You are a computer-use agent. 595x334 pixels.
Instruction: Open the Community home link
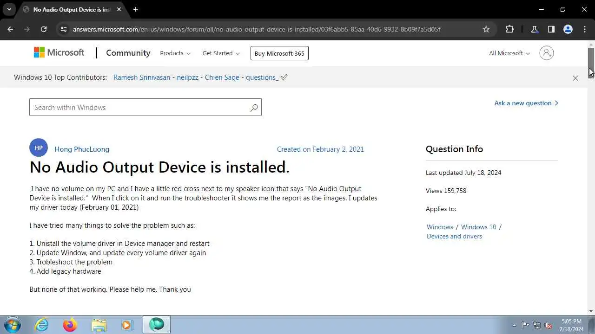(128, 53)
